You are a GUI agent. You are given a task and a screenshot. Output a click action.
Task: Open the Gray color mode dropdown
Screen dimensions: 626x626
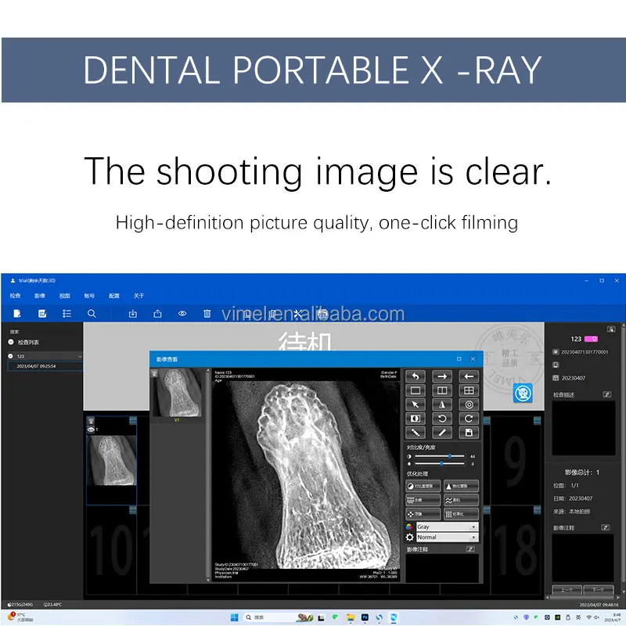pyautogui.click(x=446, y=527)
